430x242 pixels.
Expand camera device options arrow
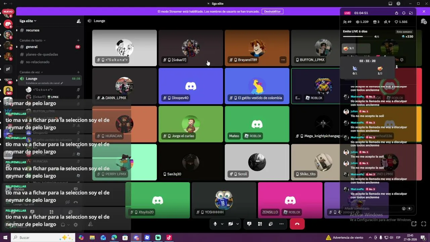(238, 224)
